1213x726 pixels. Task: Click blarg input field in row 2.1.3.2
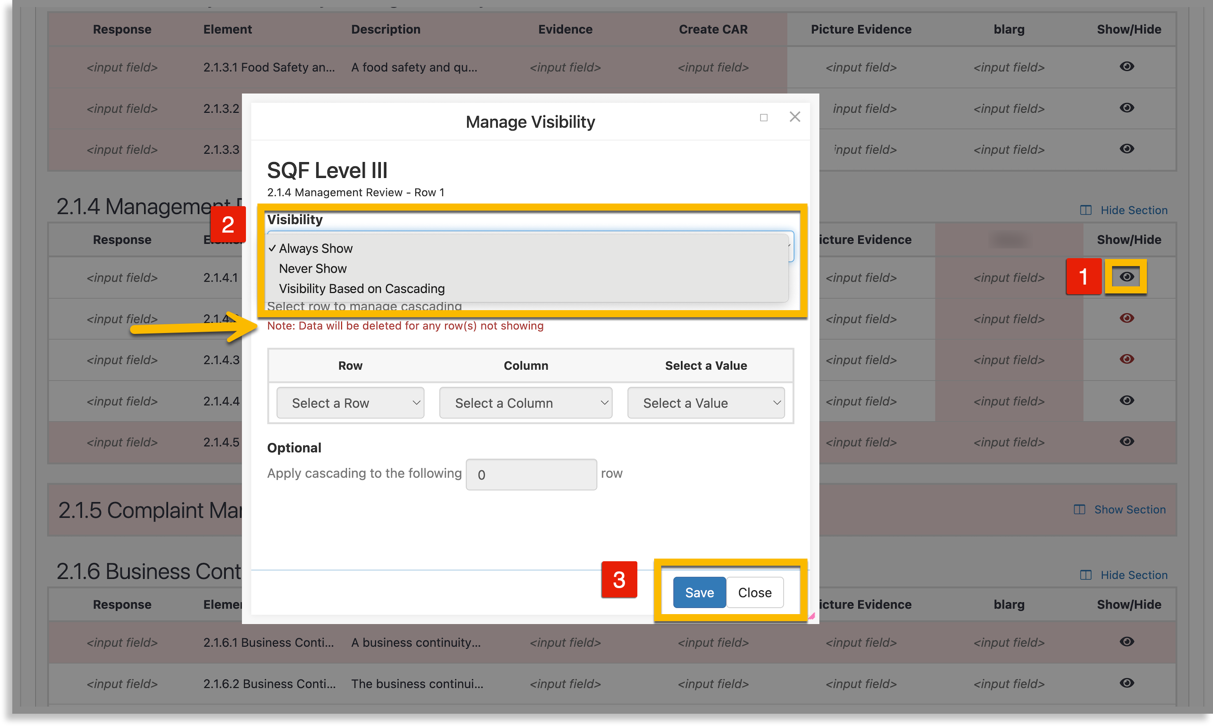(1008, 109)
